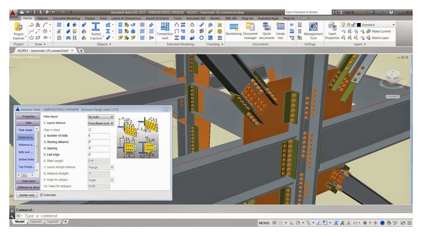The height and width of the screenshot is (236, 422).
Task: Click the Help question mark icon
Action: point(391,12)
